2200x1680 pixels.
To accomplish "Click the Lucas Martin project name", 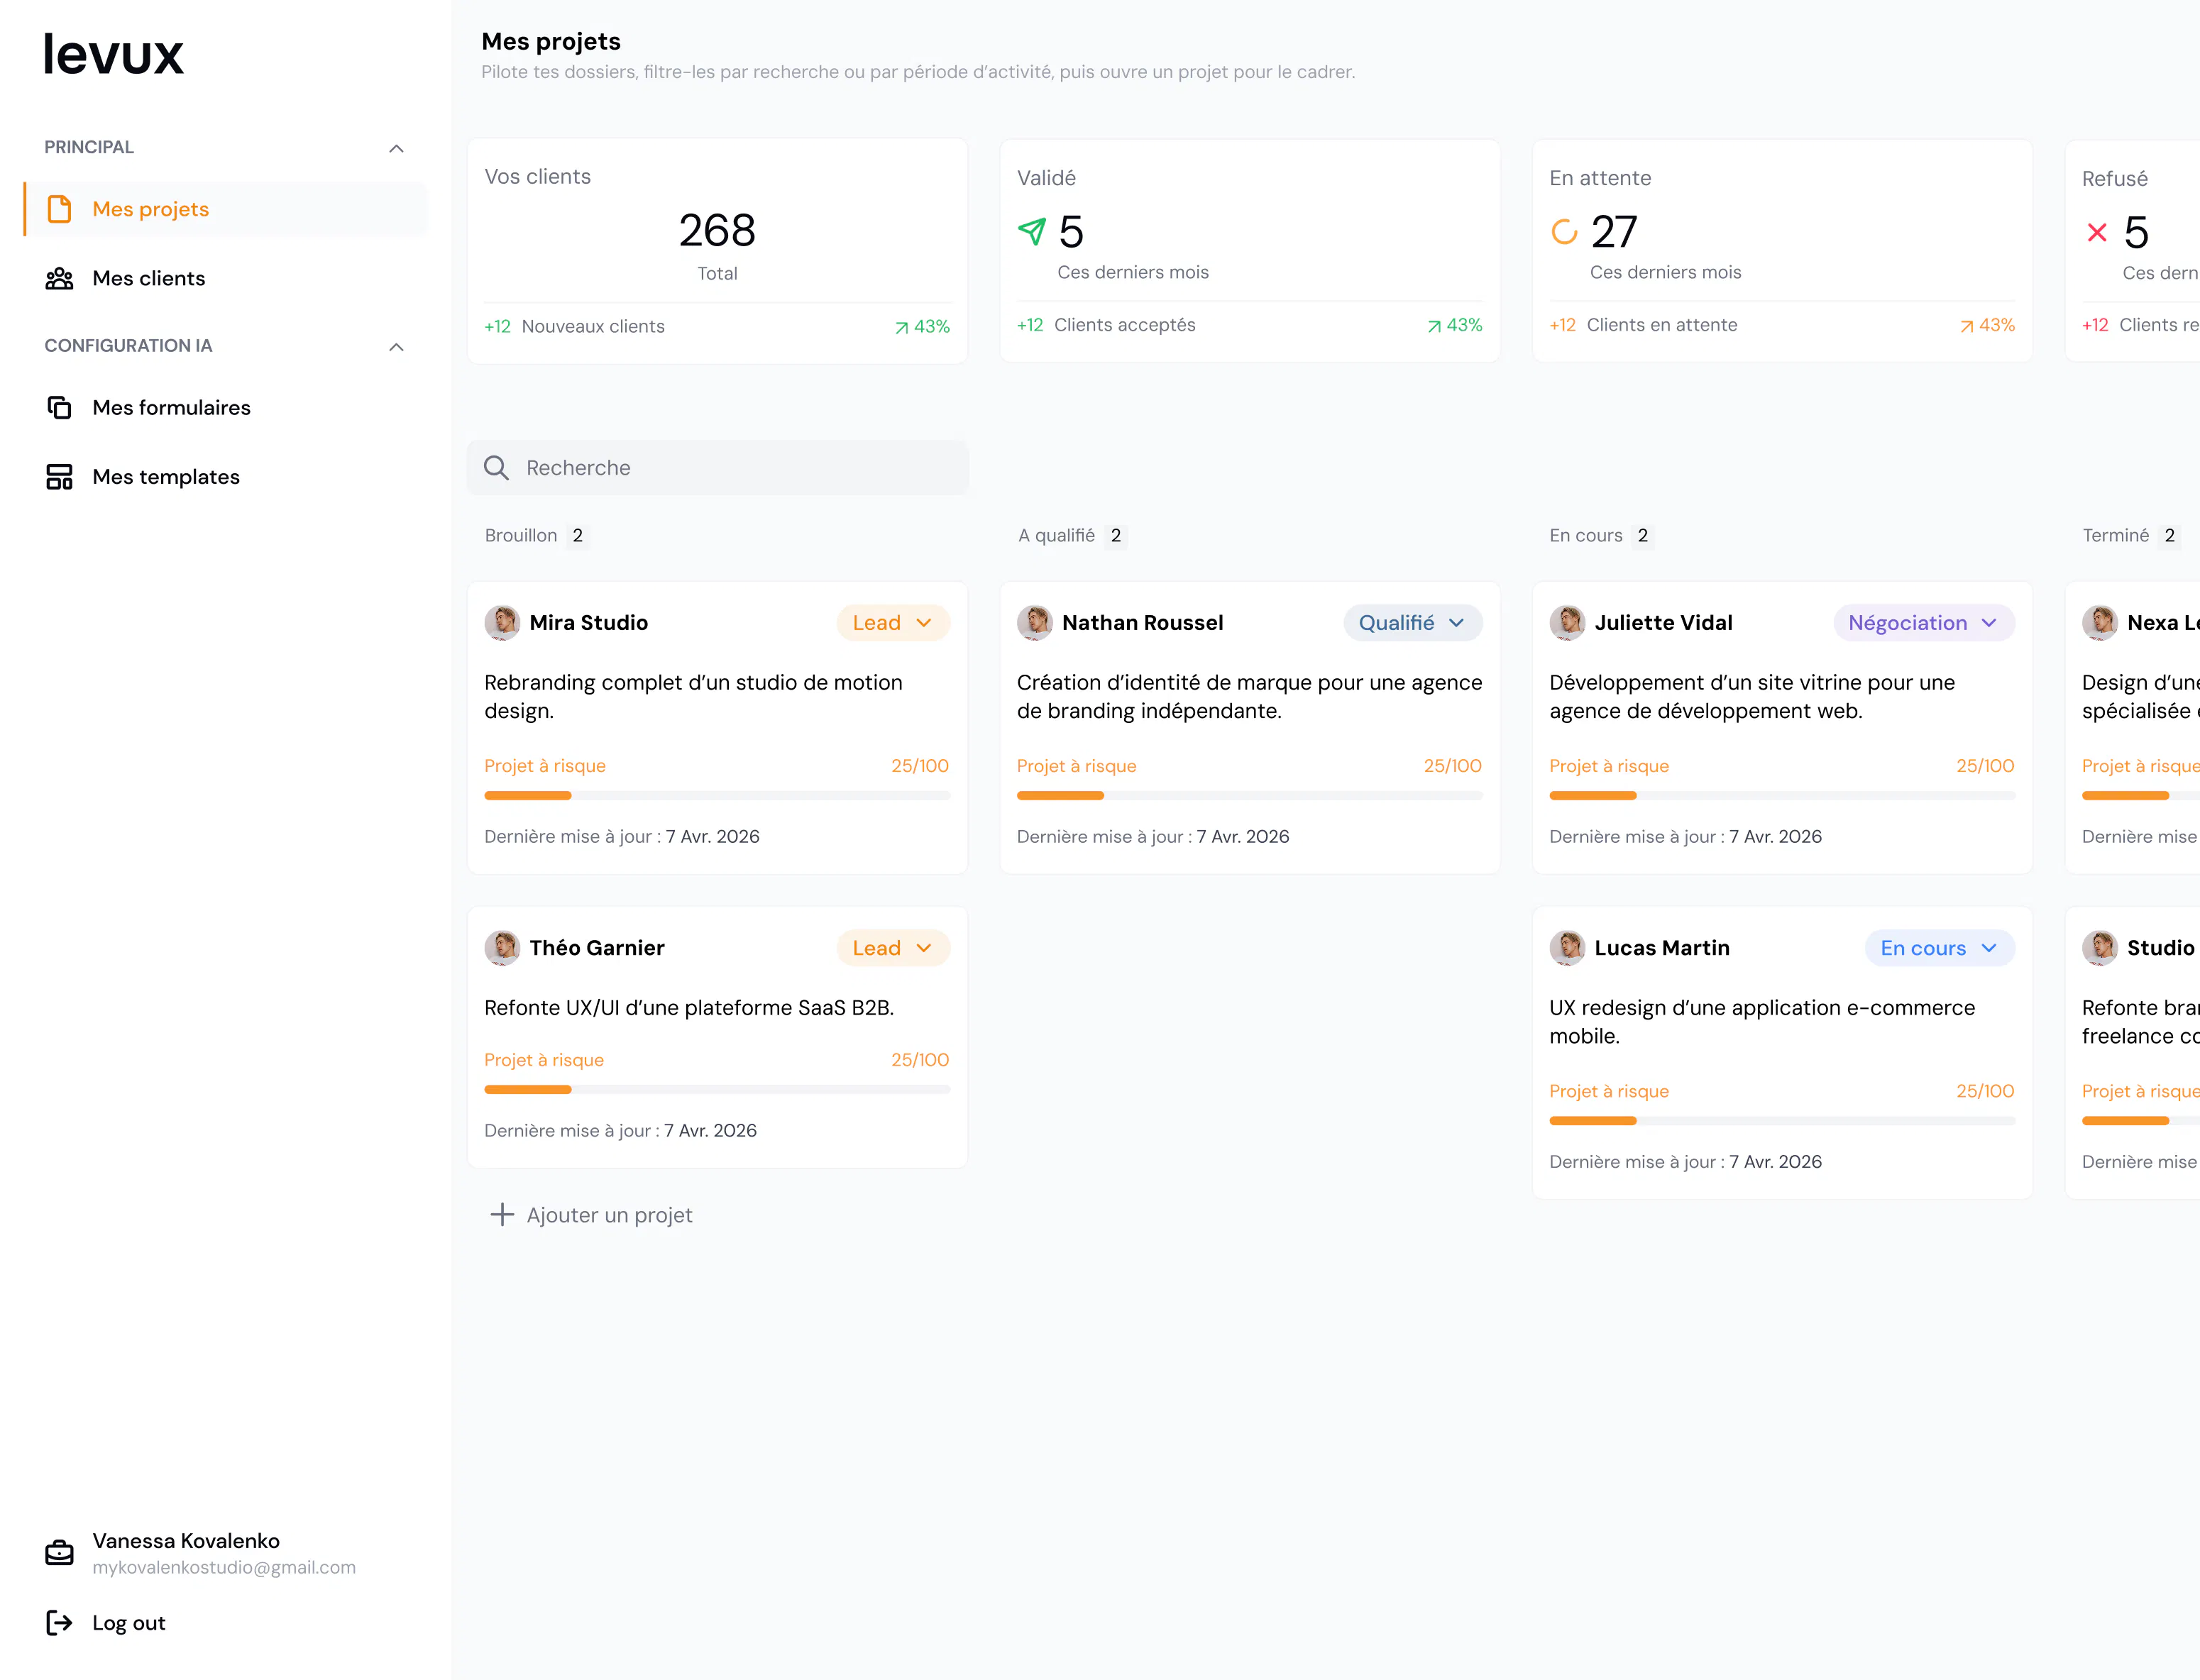I will tap(1662, 948).
